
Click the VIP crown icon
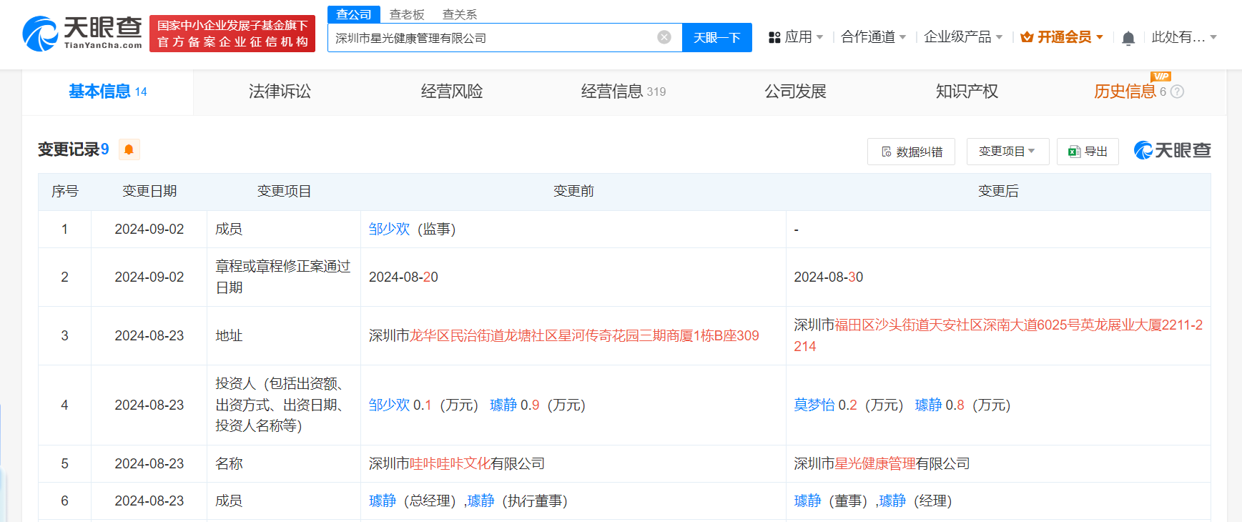click(1027, 37)
